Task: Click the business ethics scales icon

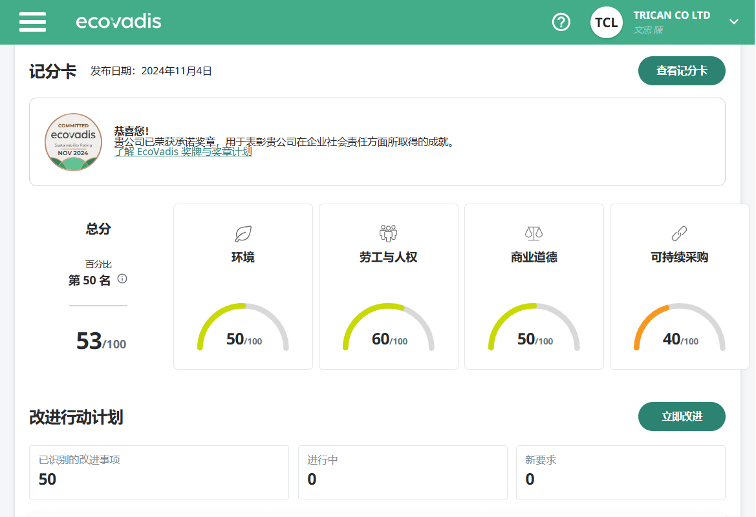Action: (x=534, y=233)
